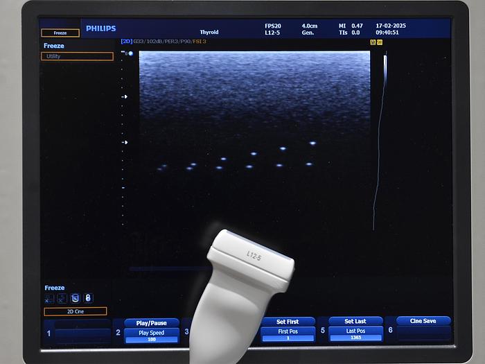Click the time 09:40:51
This screenshot has height=364, width=485.
click(387, 32)
